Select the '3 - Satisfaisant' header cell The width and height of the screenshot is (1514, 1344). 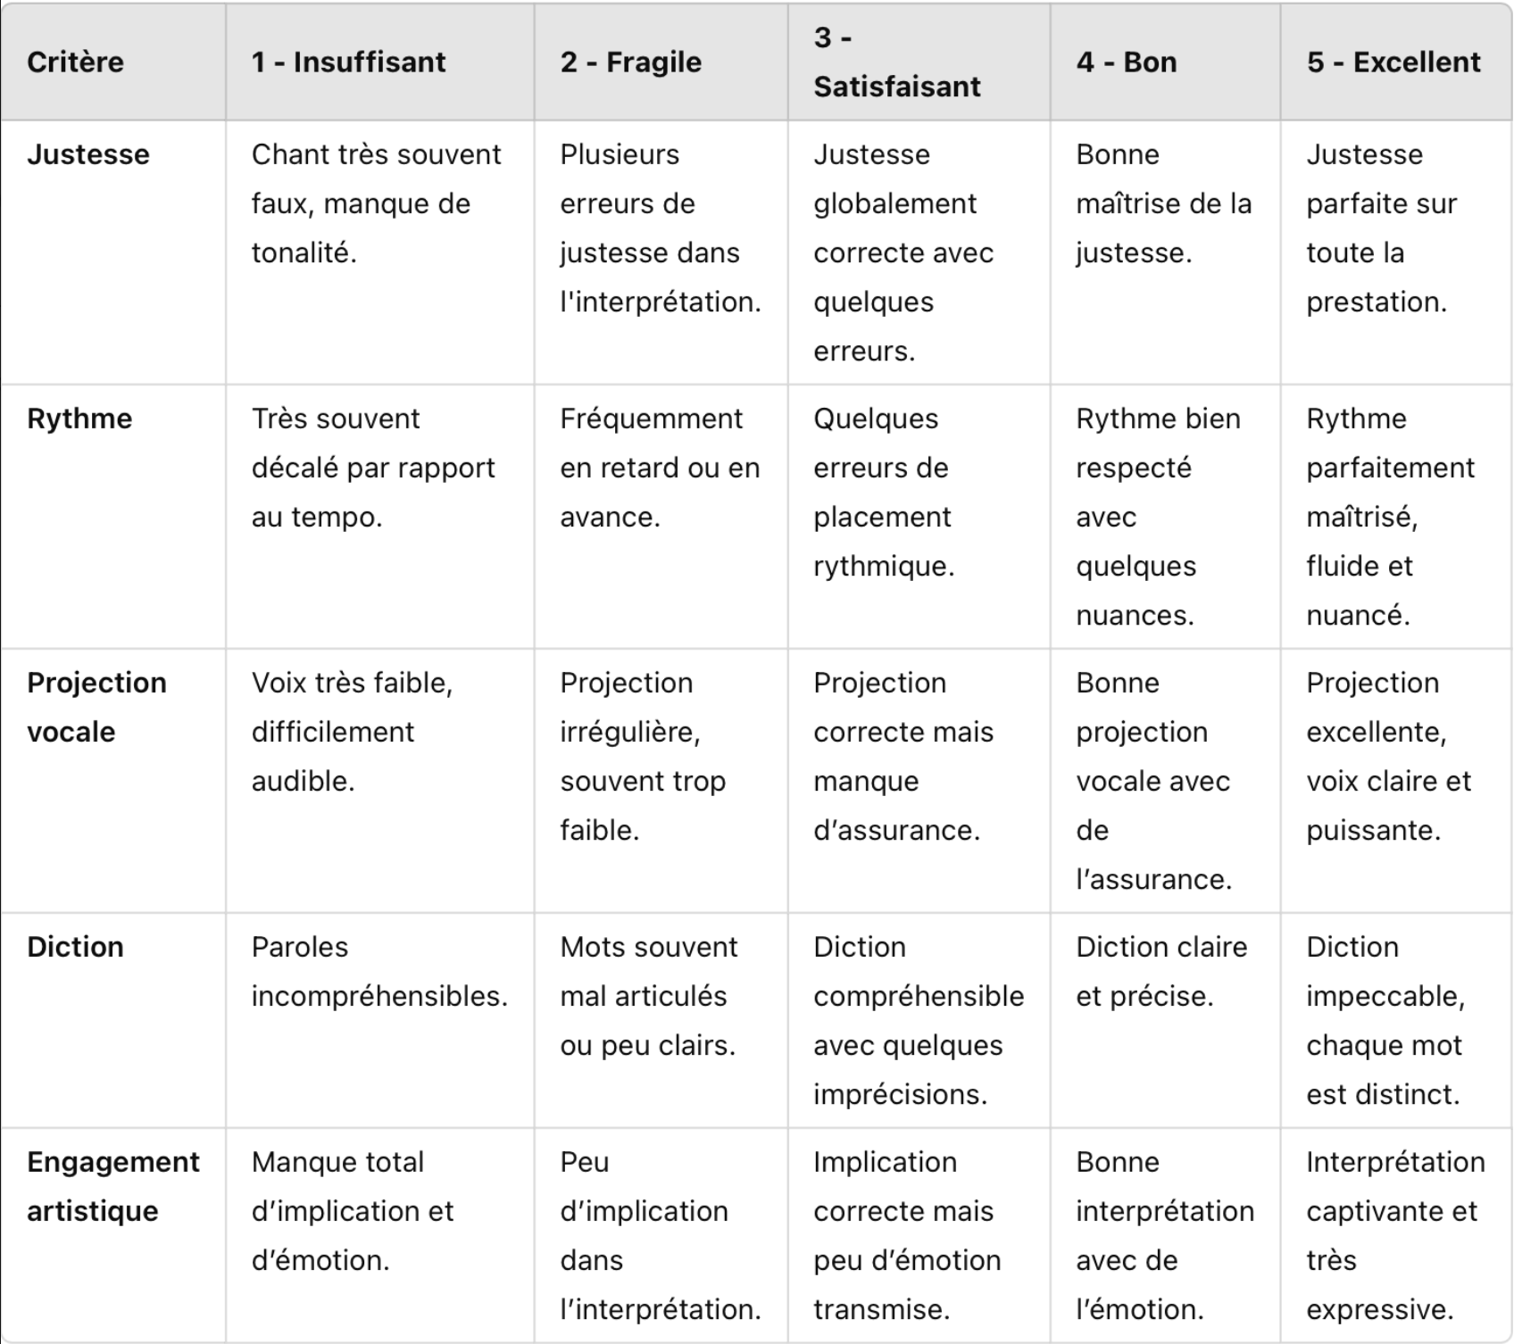[897, 62]
